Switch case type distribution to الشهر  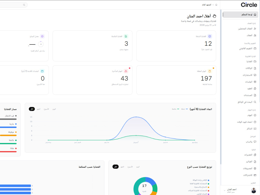click(122, 167)
